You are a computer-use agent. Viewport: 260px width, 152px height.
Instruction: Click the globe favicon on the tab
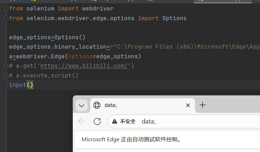[97, 105]
